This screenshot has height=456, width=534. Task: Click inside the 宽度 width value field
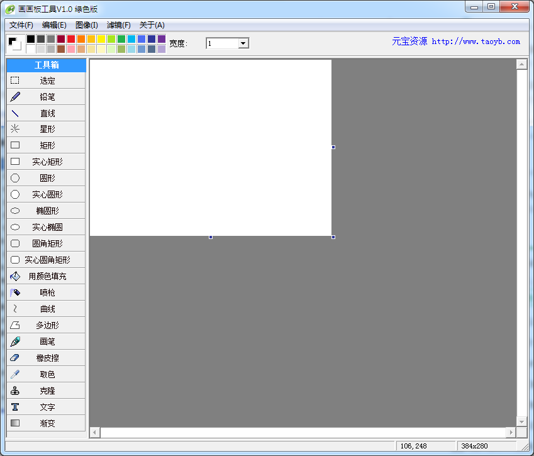[x=223, y=43]
